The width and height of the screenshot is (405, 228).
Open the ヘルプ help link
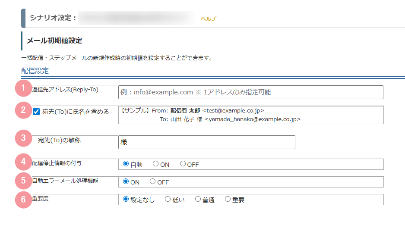pos(208,19)
